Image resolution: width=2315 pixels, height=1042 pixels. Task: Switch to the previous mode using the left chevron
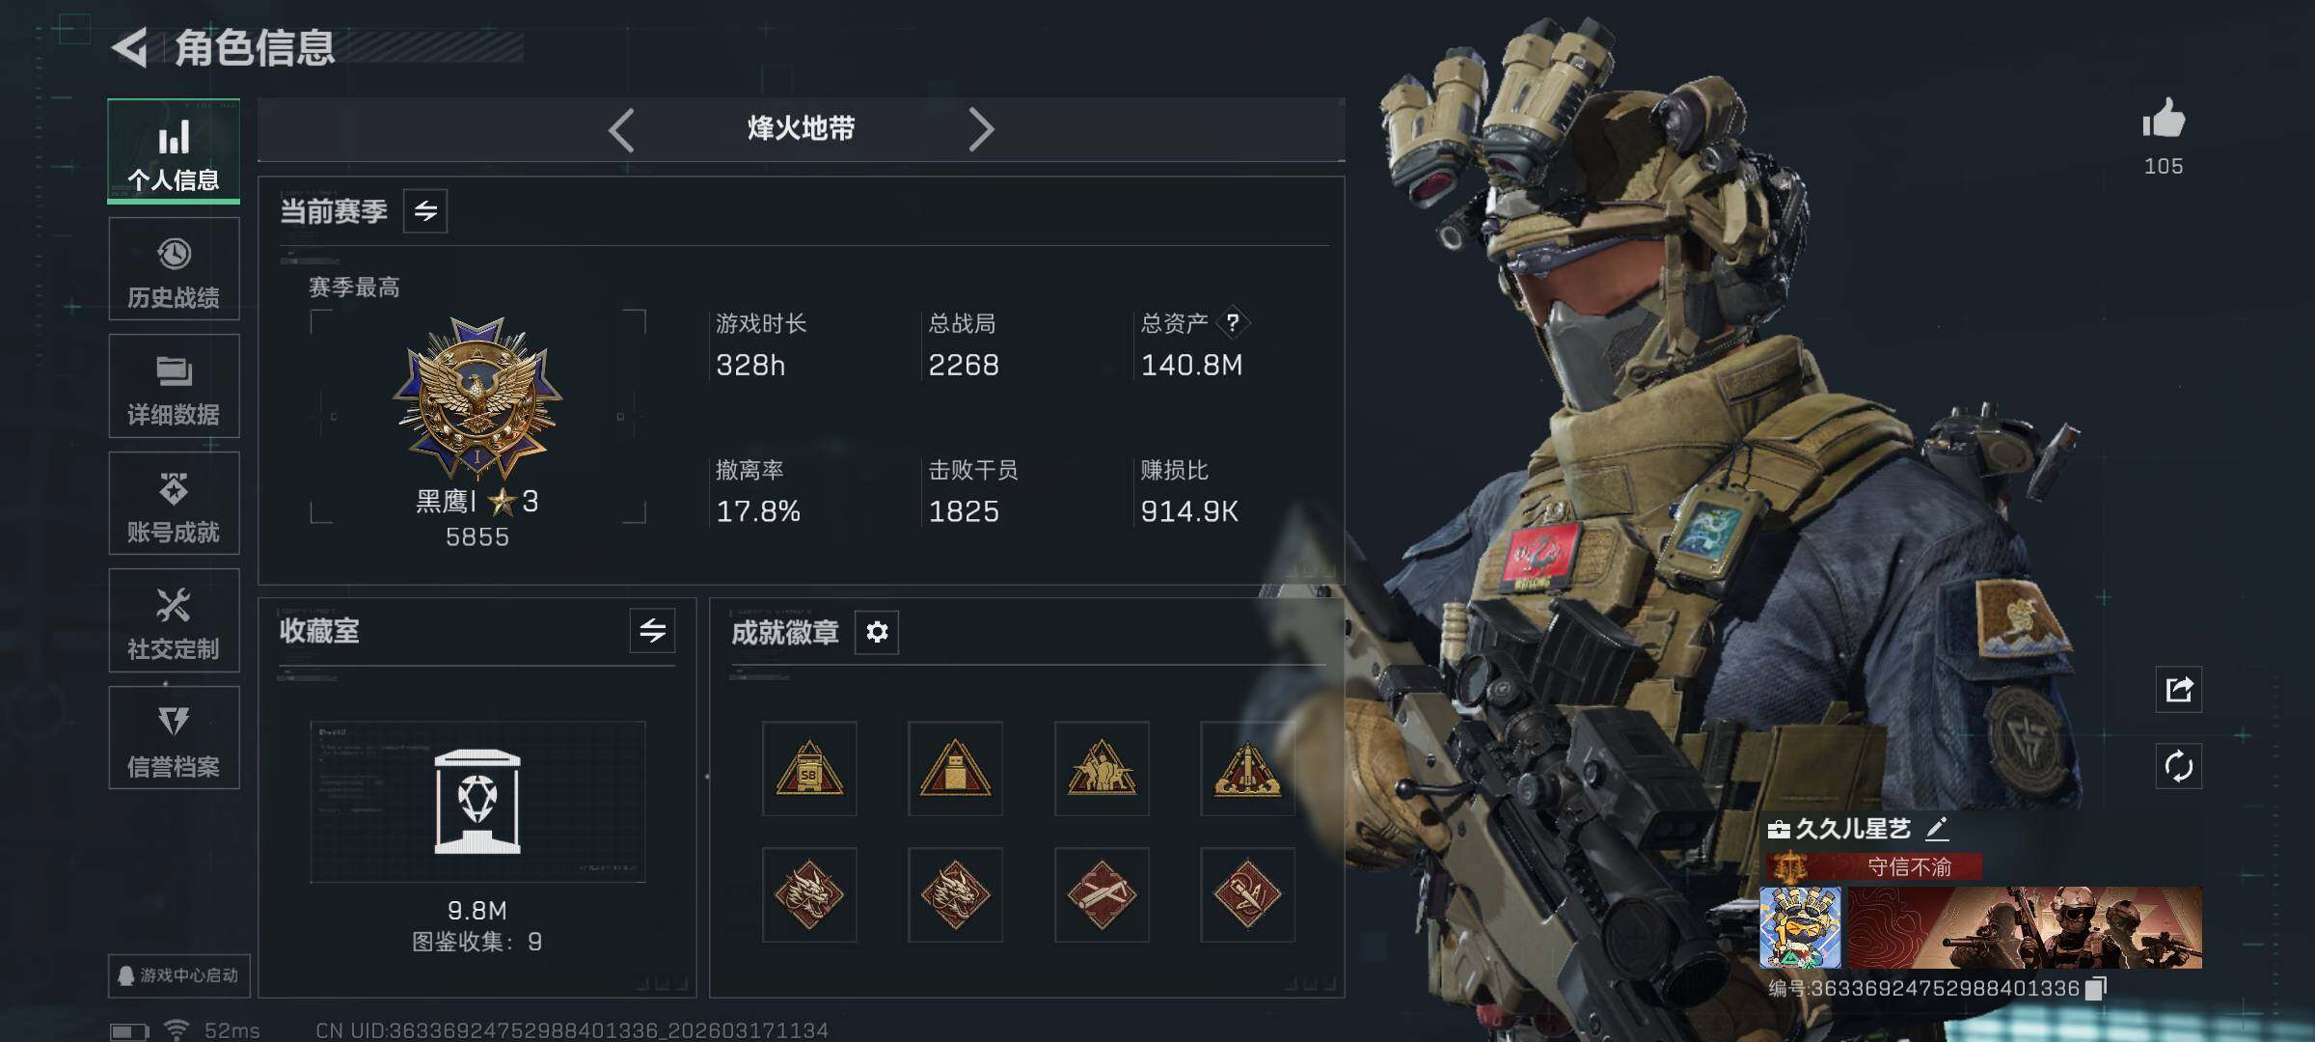click(621, 129)
